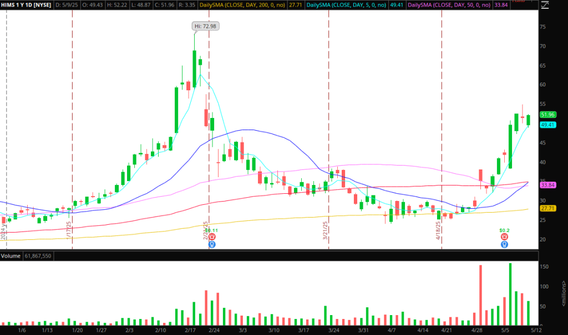
Task: Click the 2/24 date on time axis
Action: 214,330
